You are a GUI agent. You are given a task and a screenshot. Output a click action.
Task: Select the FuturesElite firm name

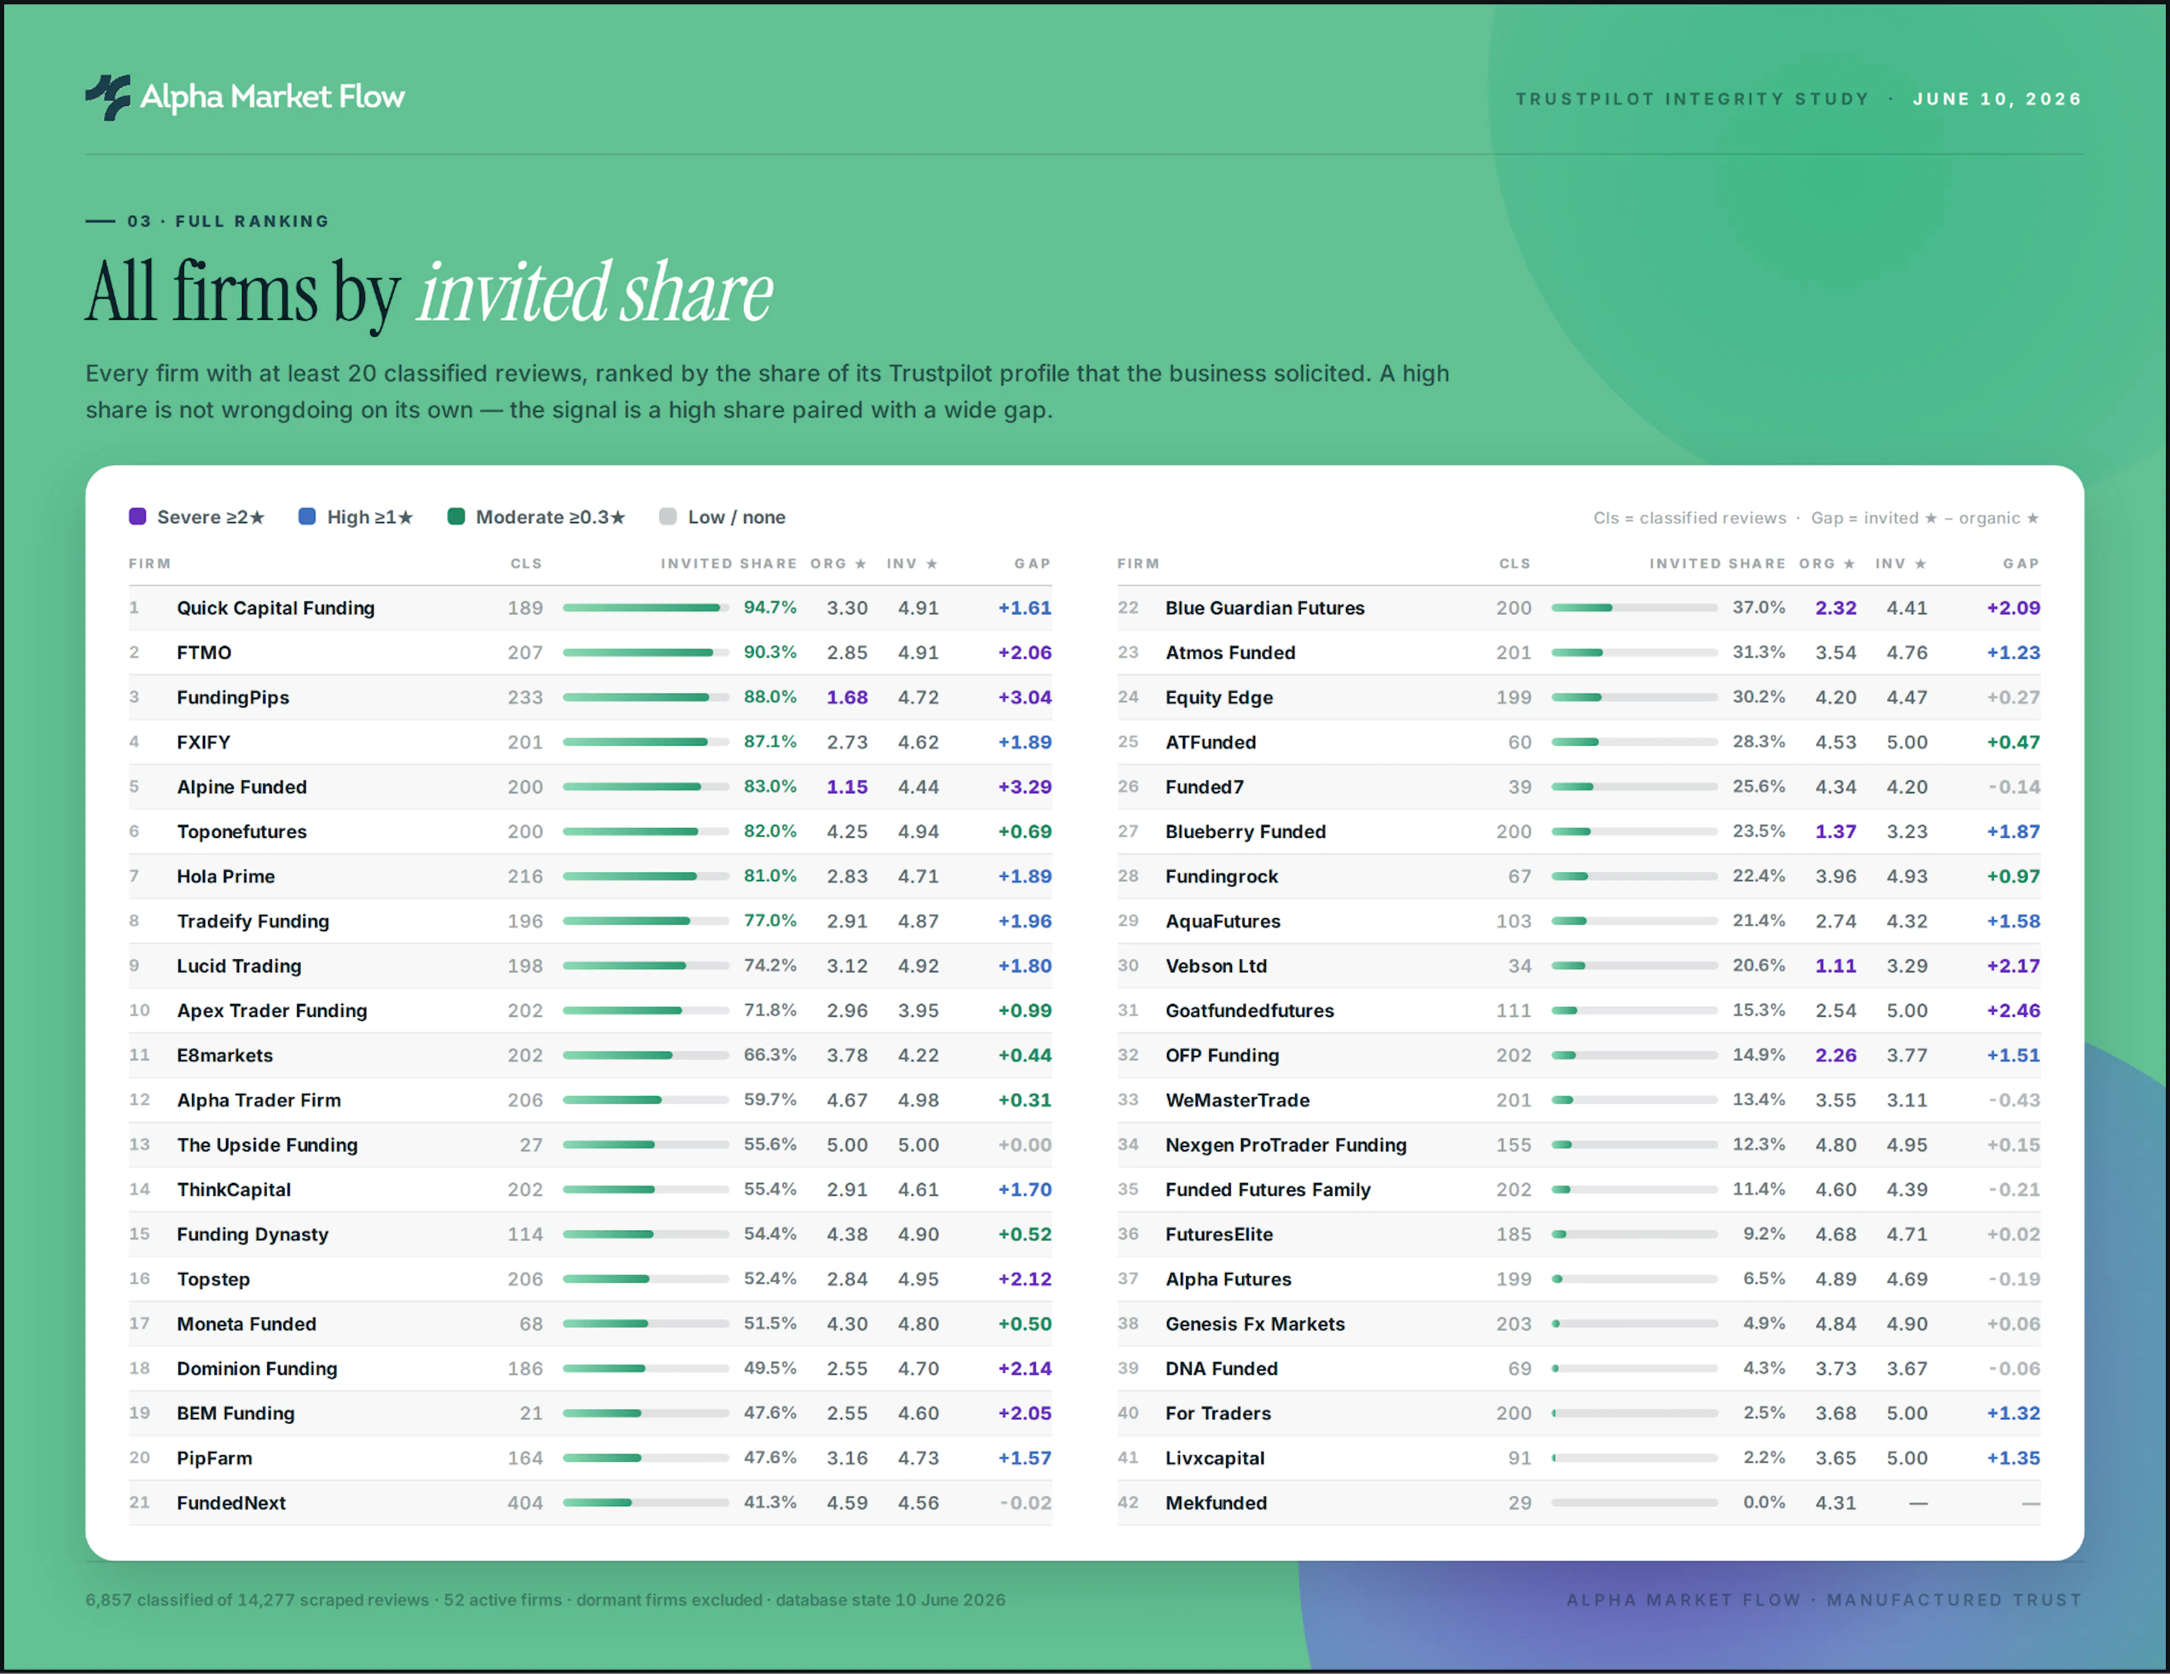coord(1219,1234)
